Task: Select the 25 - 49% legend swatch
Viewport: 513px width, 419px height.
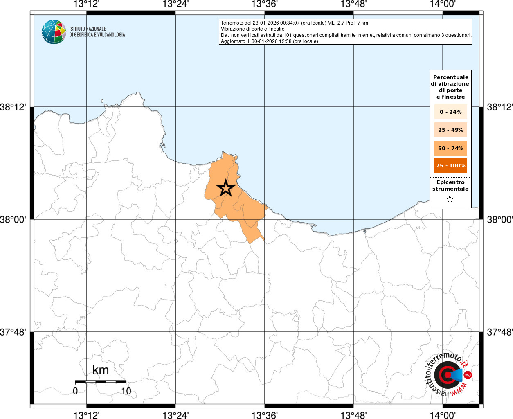Action: click(x=451, y=130)
